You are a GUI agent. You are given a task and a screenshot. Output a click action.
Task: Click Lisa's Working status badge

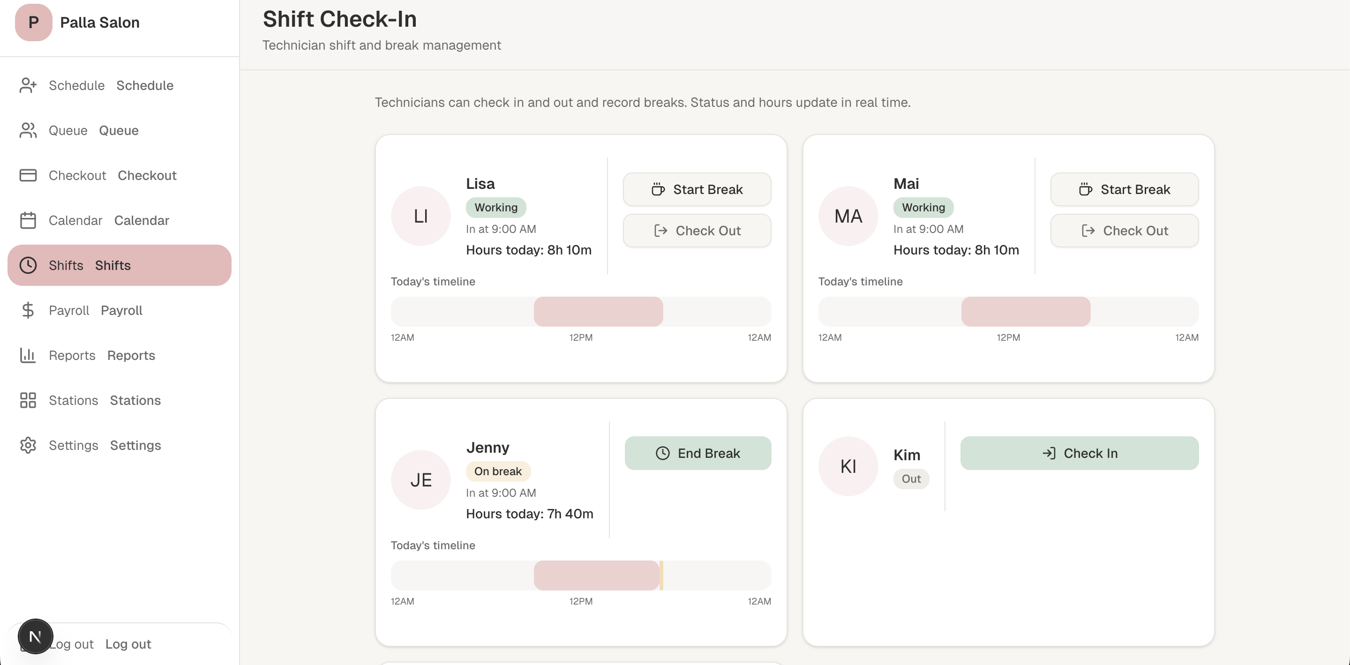[496, 208]
